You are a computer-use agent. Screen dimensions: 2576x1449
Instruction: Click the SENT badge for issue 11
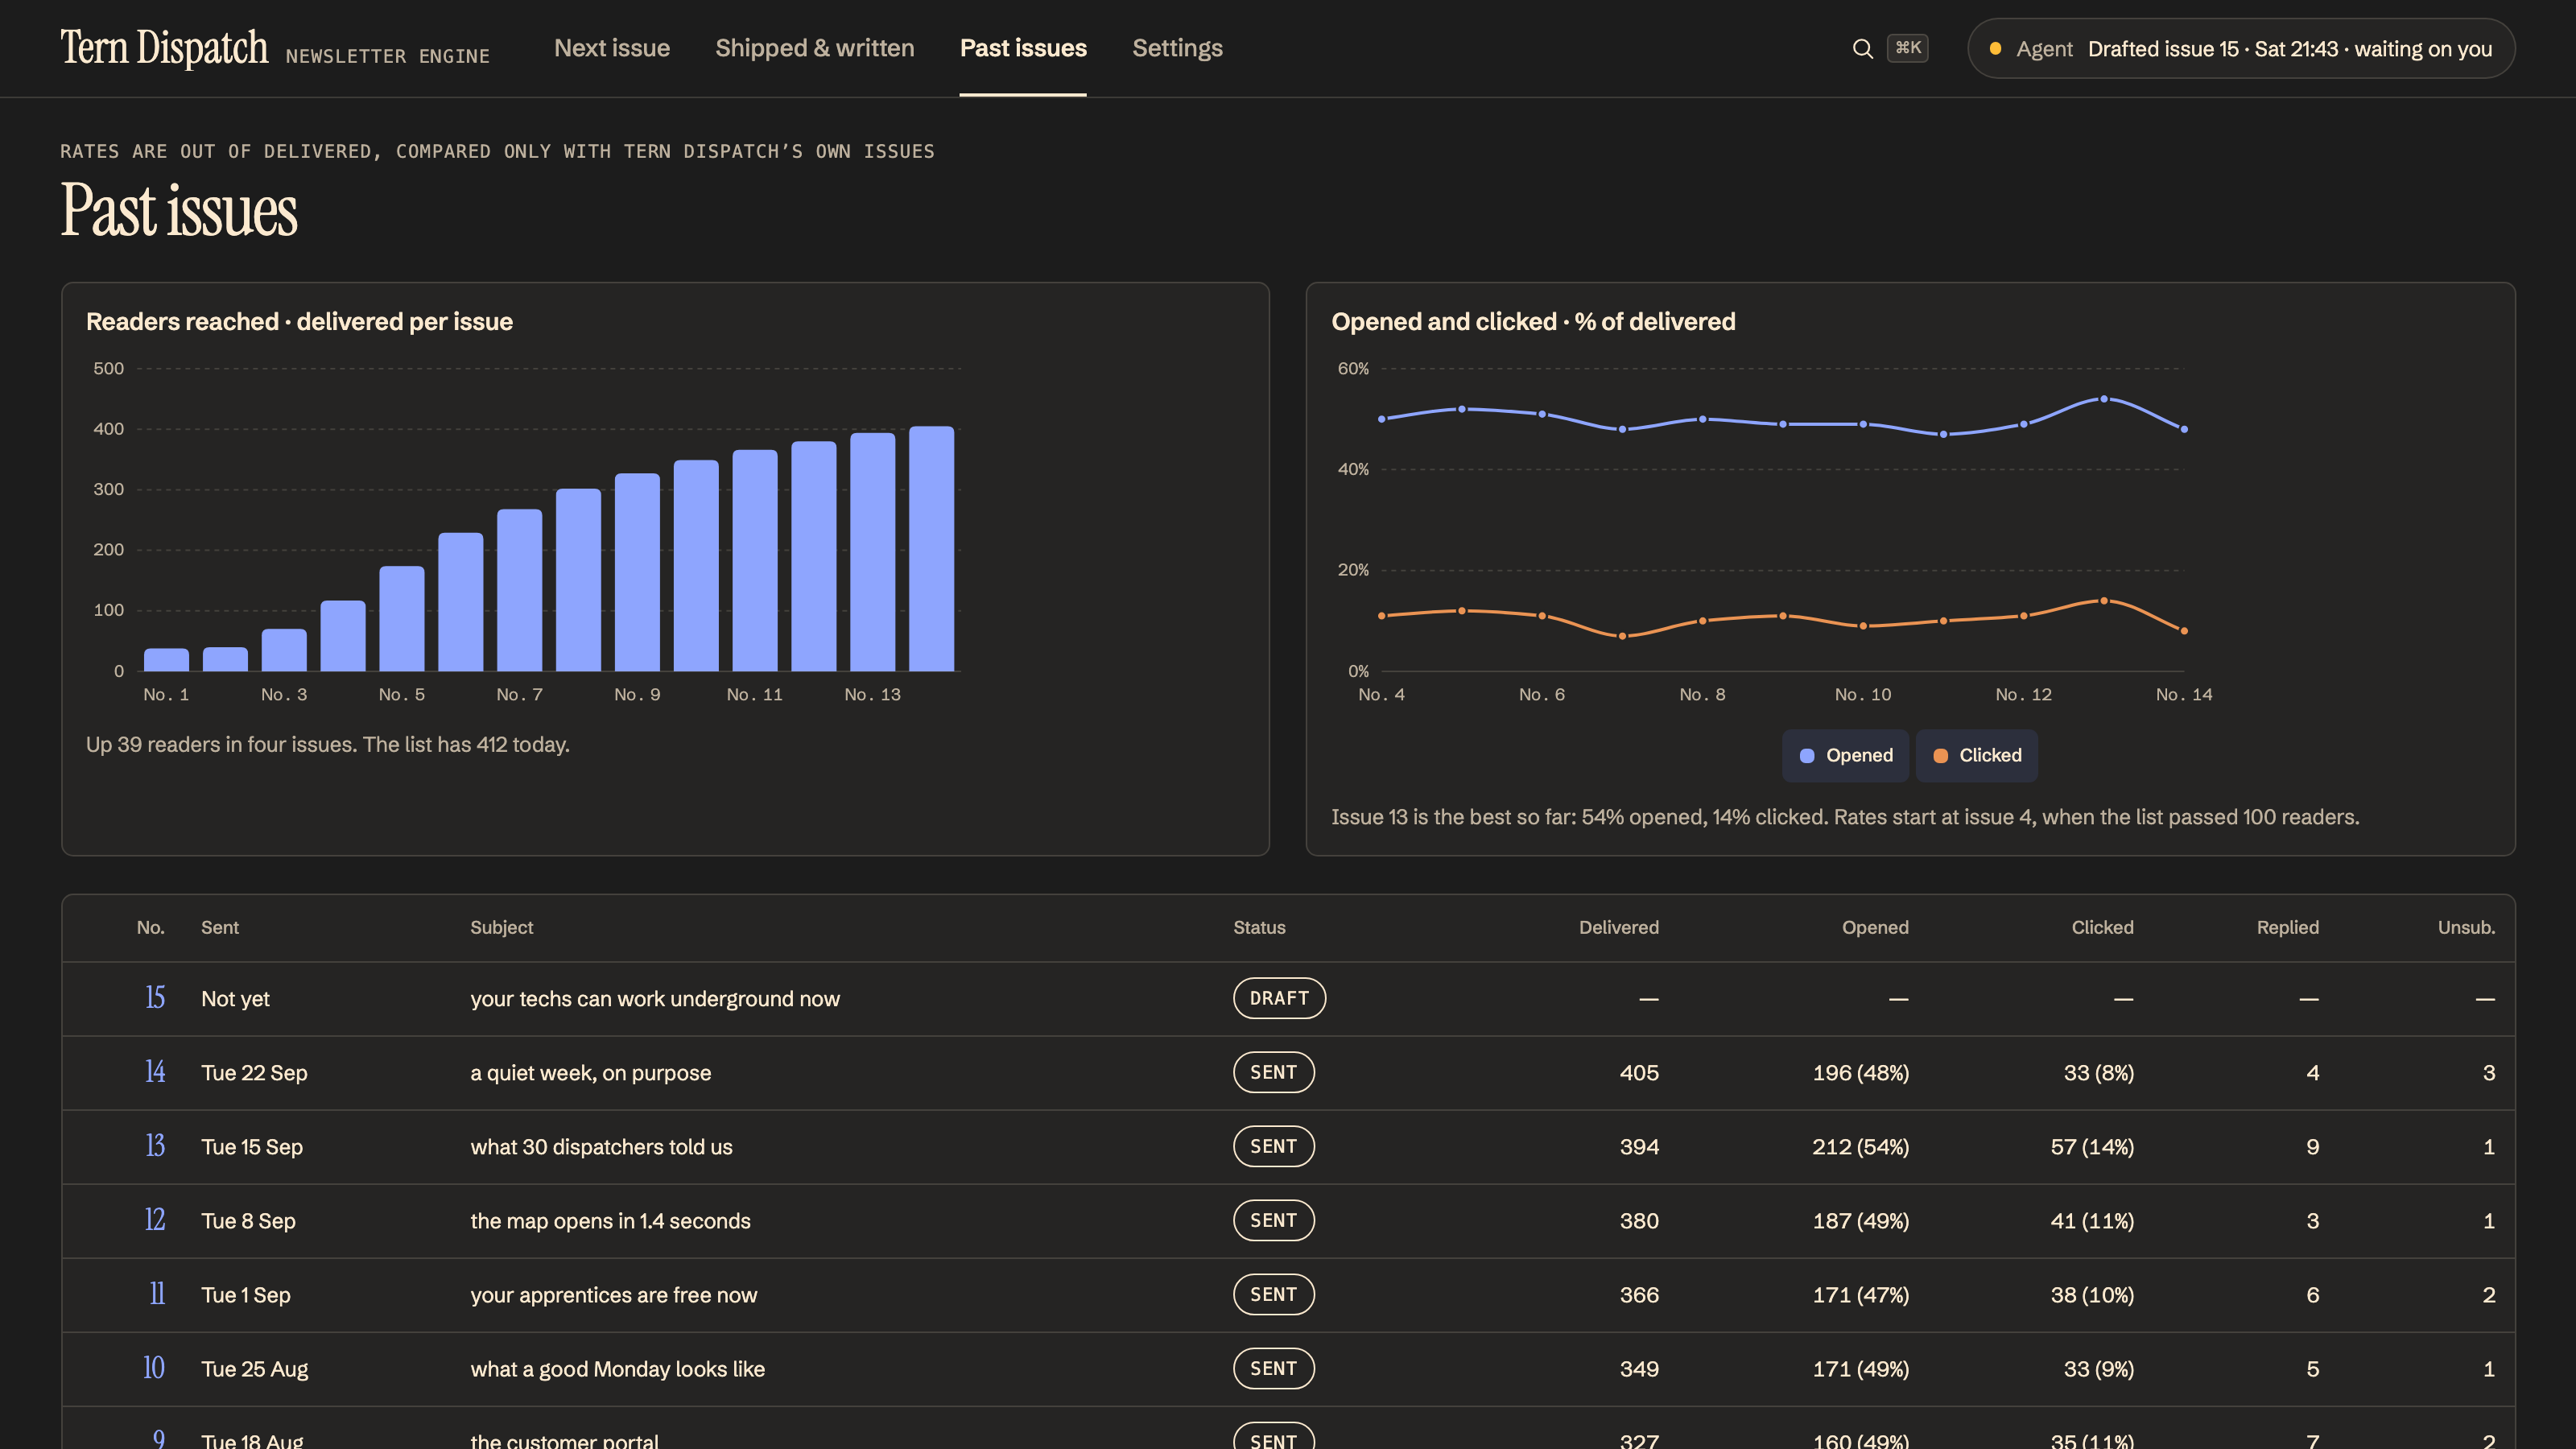tap(1273, 1294)
